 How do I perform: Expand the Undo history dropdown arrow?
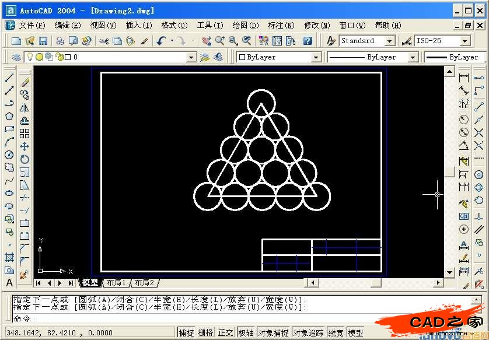coord(172,41)
